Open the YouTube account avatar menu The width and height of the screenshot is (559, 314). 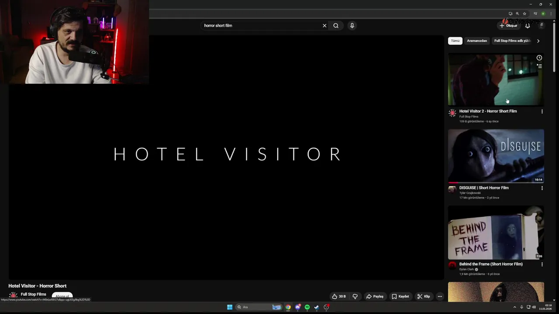[542, 26]
